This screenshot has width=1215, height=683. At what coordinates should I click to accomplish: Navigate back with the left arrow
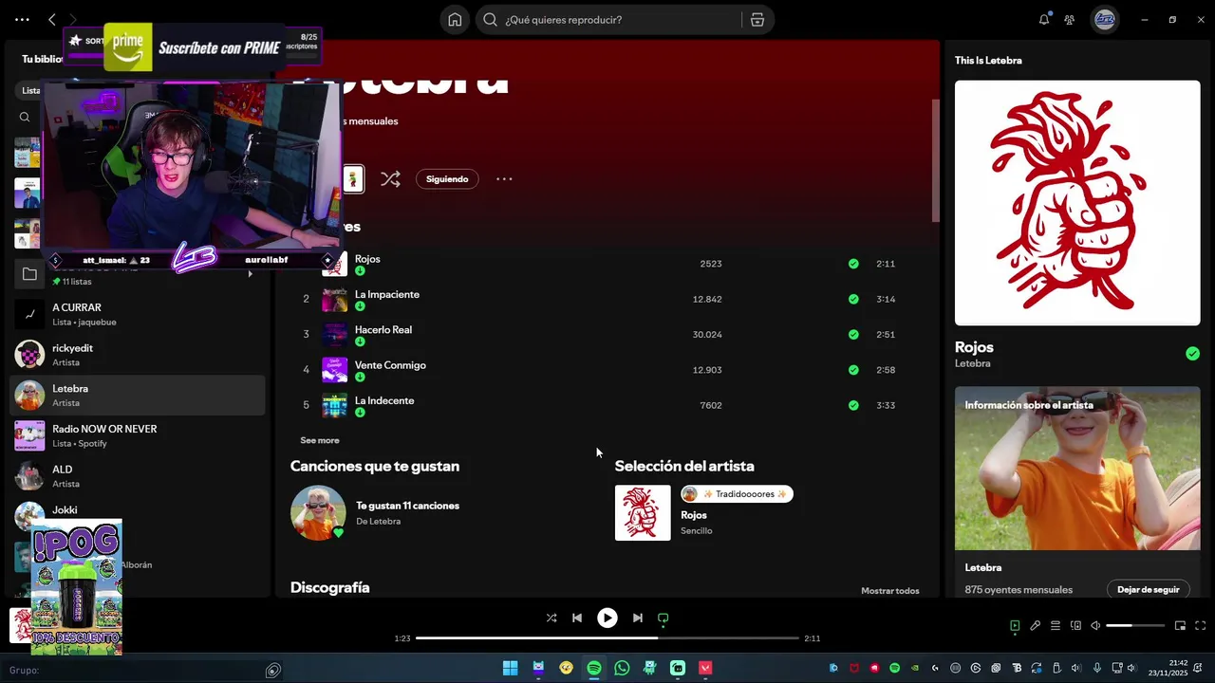(x=52, y=19)
